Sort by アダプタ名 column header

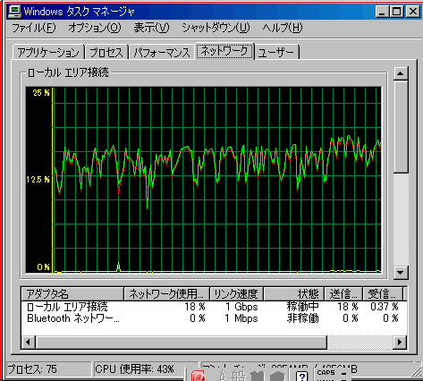tap(72, 294)
